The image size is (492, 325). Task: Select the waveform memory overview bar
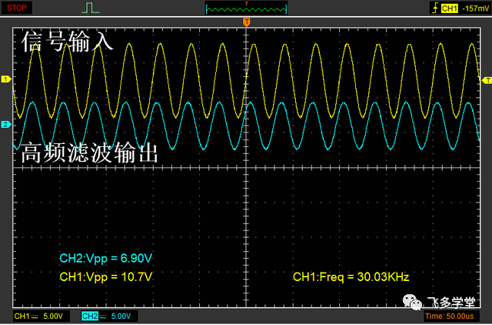(x=246, y=8)
